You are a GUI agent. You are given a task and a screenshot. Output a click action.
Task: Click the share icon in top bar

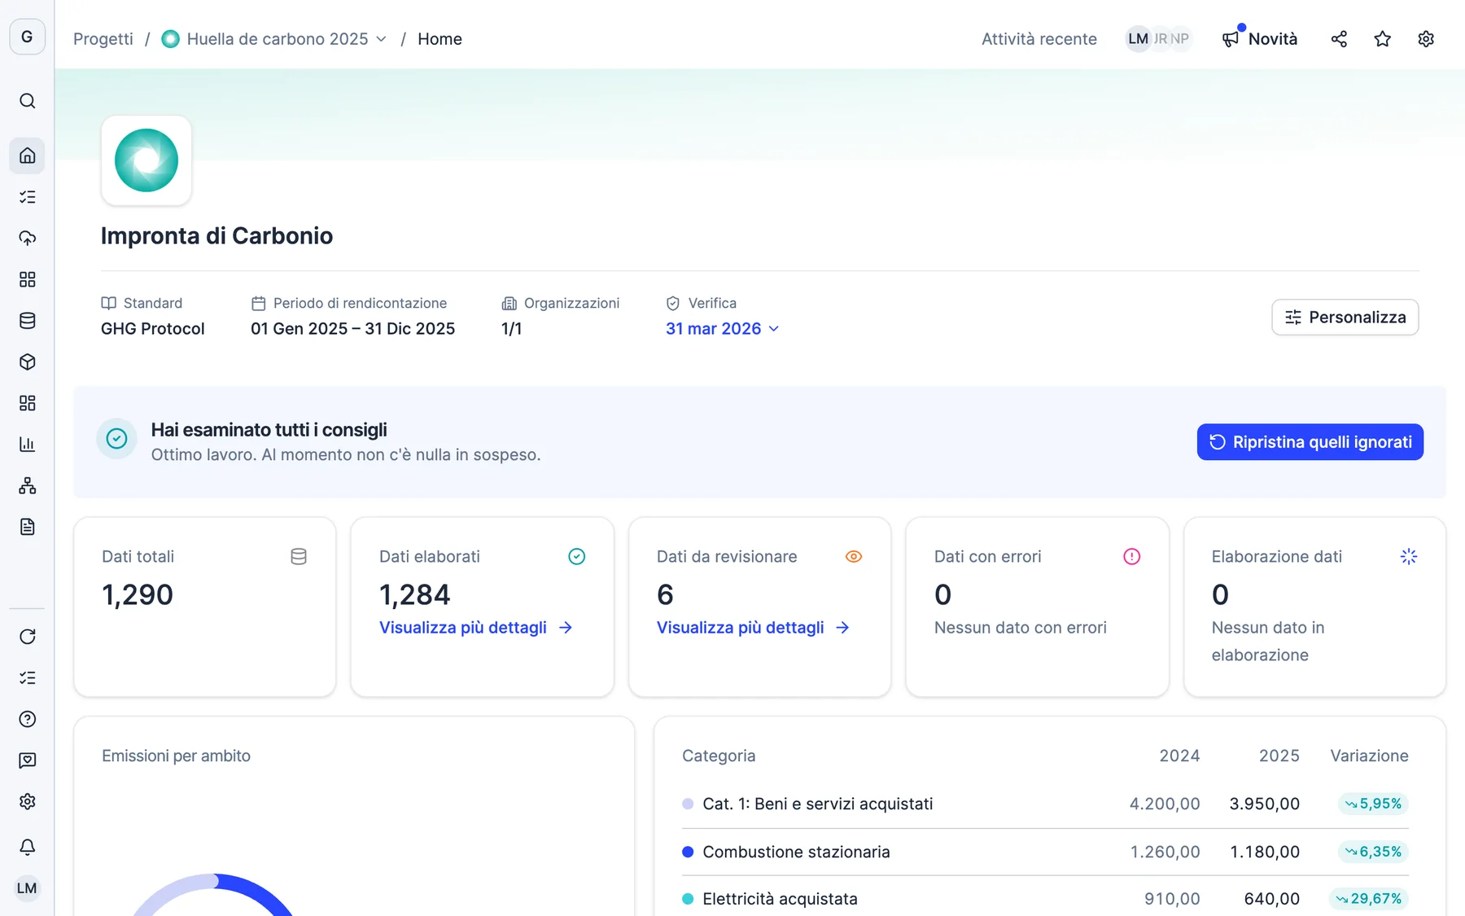[x=1339, y=39]
